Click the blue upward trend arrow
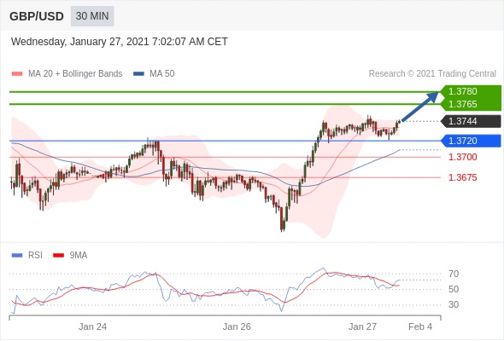 [x=420, y=107]
